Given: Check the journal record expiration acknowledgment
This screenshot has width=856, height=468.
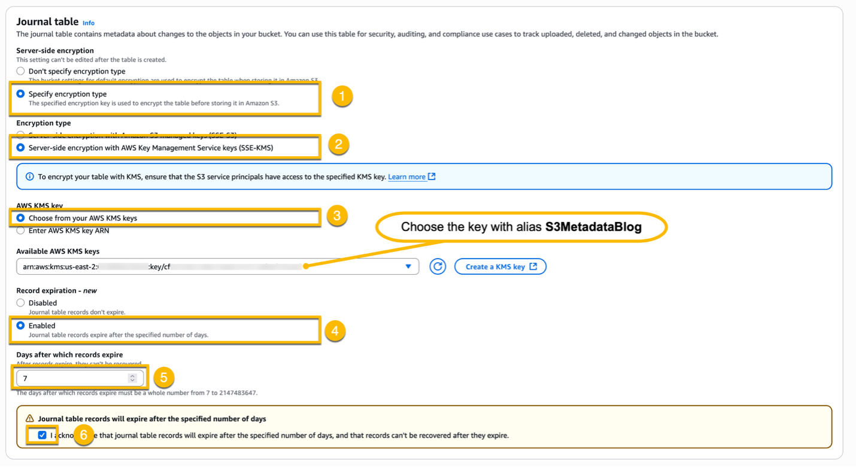Looking at the screenshot, I should 41,435.
